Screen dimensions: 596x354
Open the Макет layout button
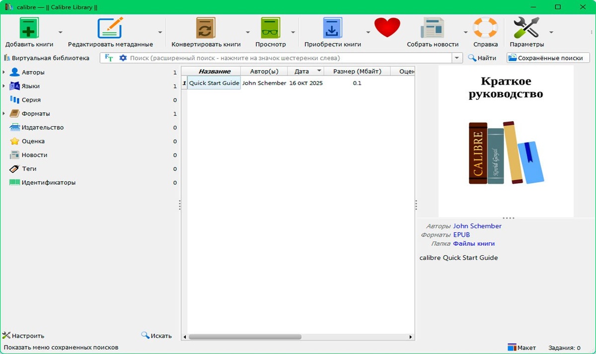[x=522, y=348]
